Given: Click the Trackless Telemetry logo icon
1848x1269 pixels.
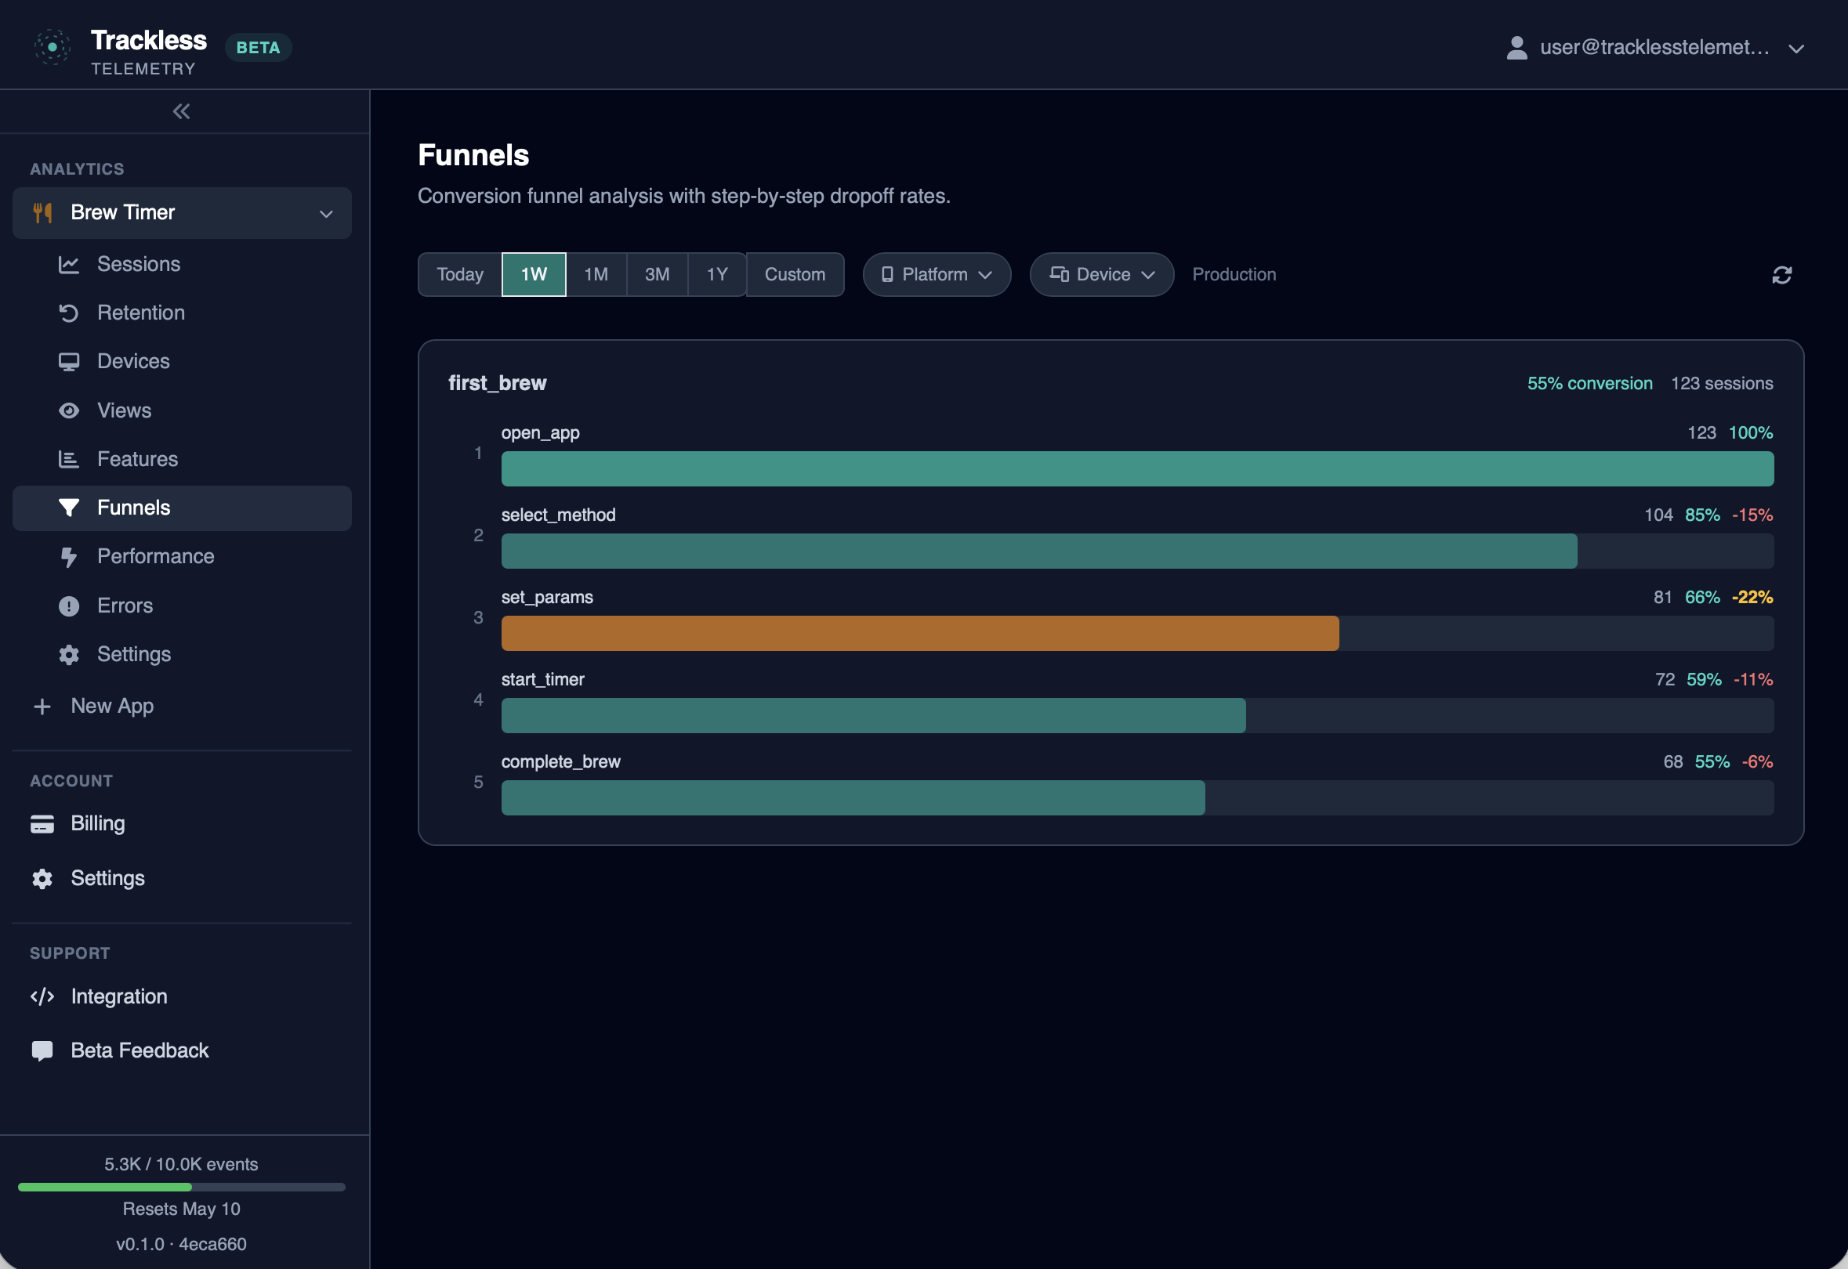Looking at the screenshot, I should tap(53, 47).
